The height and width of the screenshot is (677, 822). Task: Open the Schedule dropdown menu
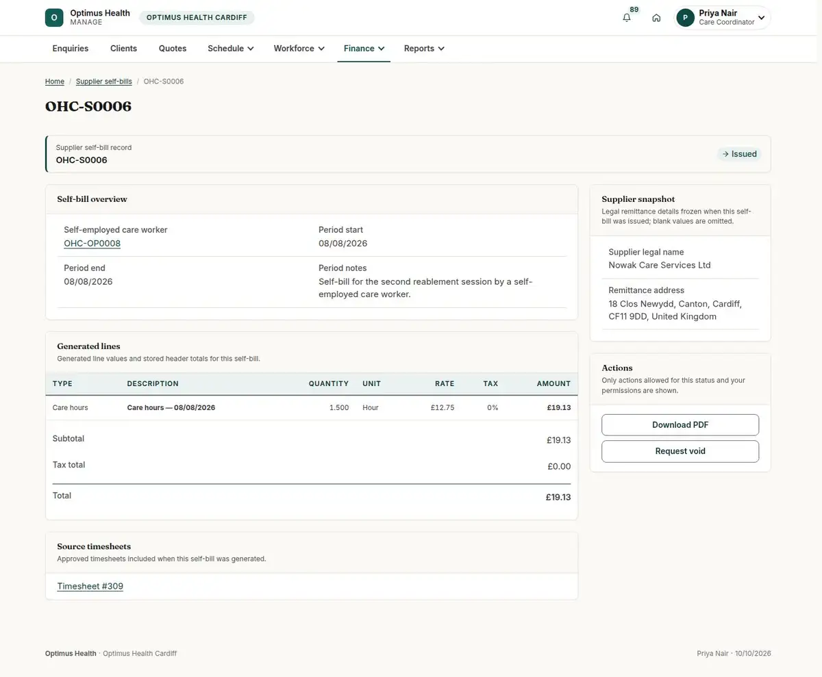[x=231, y=49]
